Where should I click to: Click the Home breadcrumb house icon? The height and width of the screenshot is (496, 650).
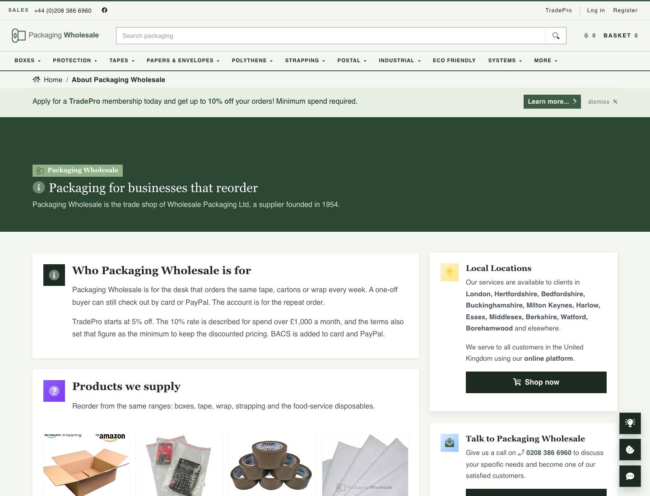click(36, 79)
